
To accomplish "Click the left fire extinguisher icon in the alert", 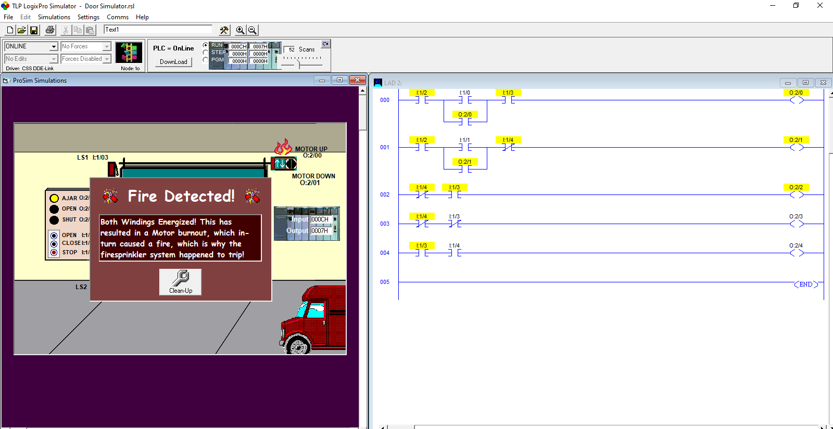I will point(110,196).
